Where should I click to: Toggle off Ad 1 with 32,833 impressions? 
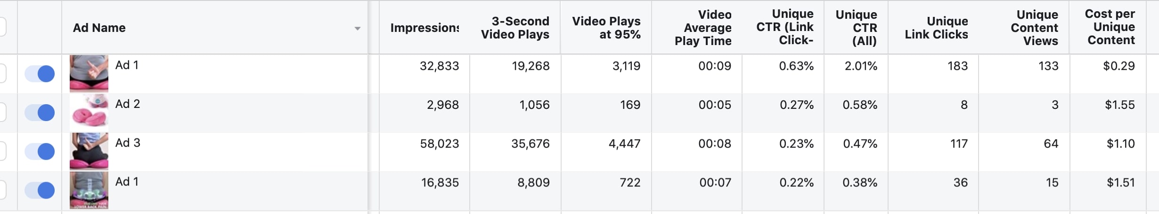40,74
